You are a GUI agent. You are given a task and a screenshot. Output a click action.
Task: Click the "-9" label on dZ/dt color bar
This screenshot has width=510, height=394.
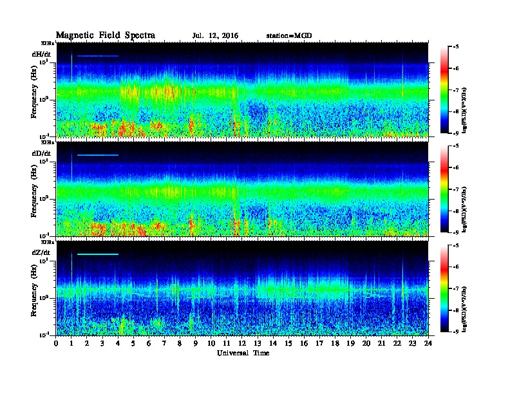(x=456, y=332)
